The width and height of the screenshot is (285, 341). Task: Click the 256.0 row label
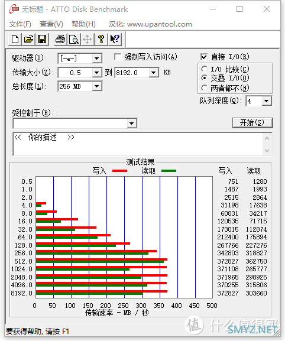(23, 253)
